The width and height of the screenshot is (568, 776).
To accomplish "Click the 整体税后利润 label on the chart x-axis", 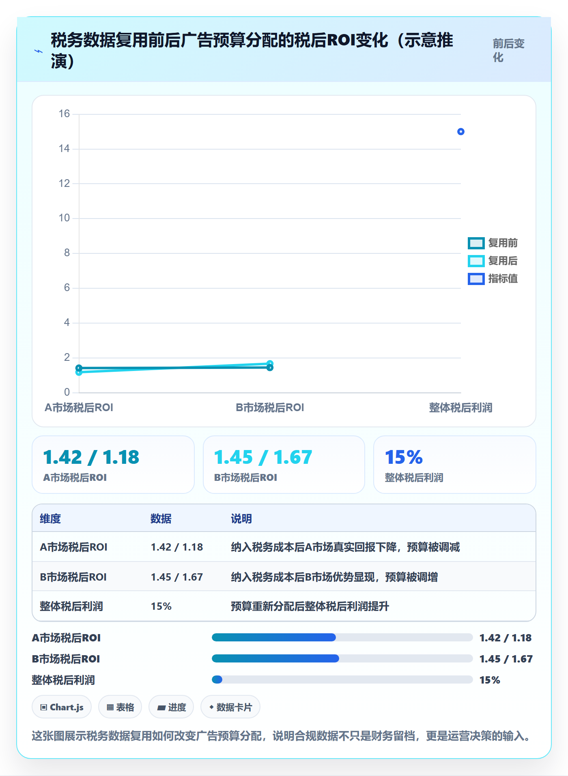I will pyautogui.click(x=460, y=407).
